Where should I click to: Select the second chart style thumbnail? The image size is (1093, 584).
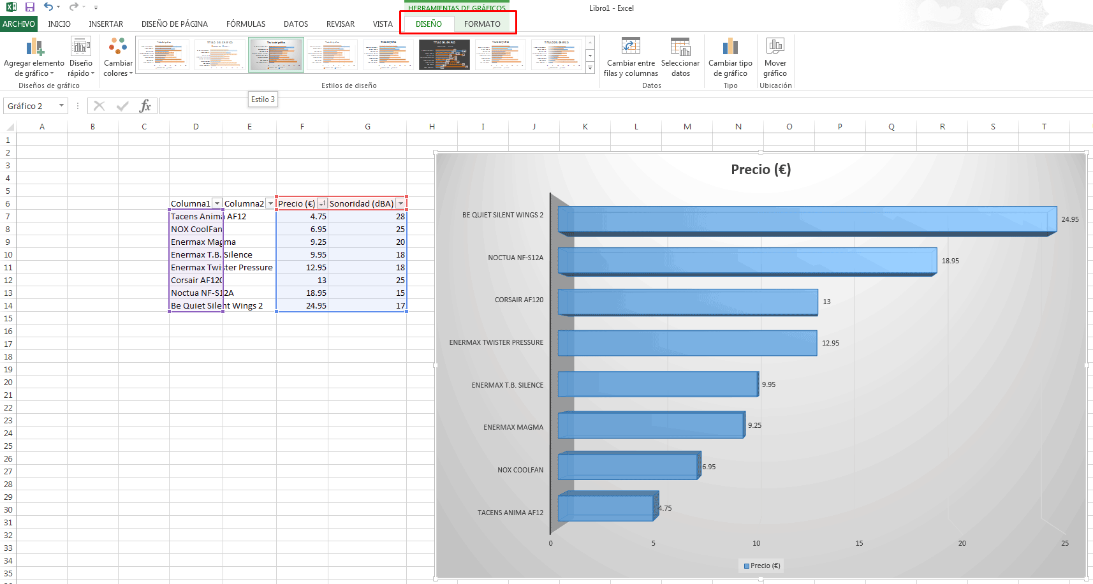click(x=220, y=55)
